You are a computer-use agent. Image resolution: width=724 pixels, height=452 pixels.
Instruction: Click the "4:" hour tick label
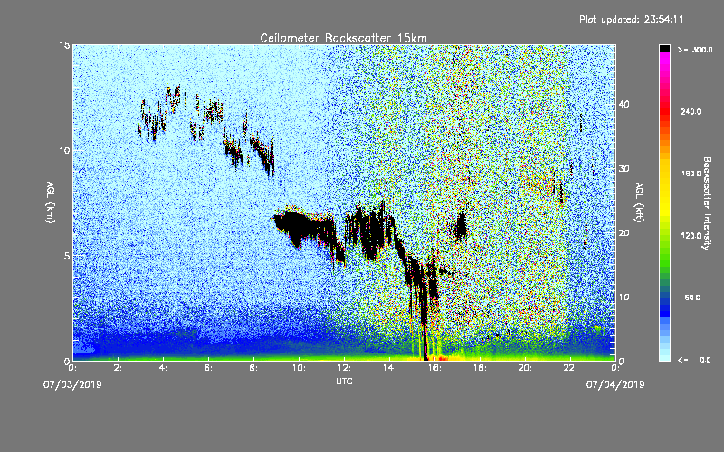163,368
